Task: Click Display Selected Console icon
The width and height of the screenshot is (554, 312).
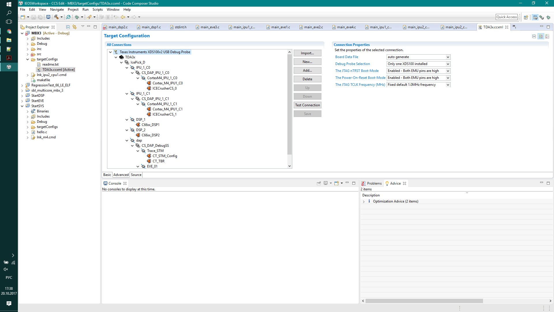Action: point(326,183)
